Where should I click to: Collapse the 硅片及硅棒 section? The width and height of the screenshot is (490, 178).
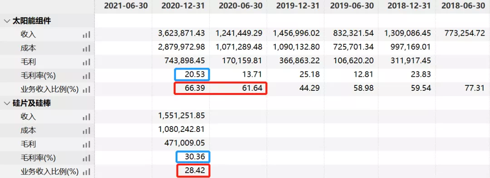click(6, 103)
